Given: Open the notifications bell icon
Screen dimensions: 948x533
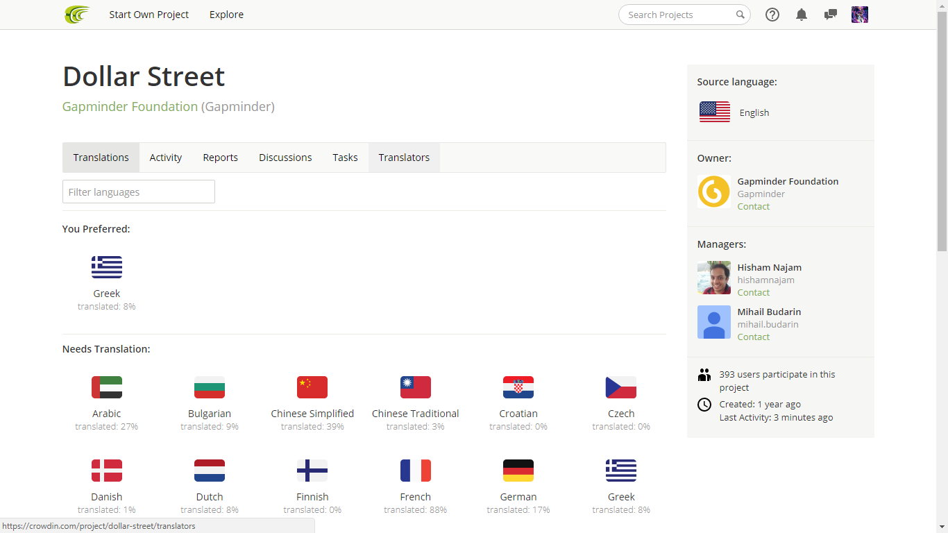Looking at the screenshot, I should point(802,15).
